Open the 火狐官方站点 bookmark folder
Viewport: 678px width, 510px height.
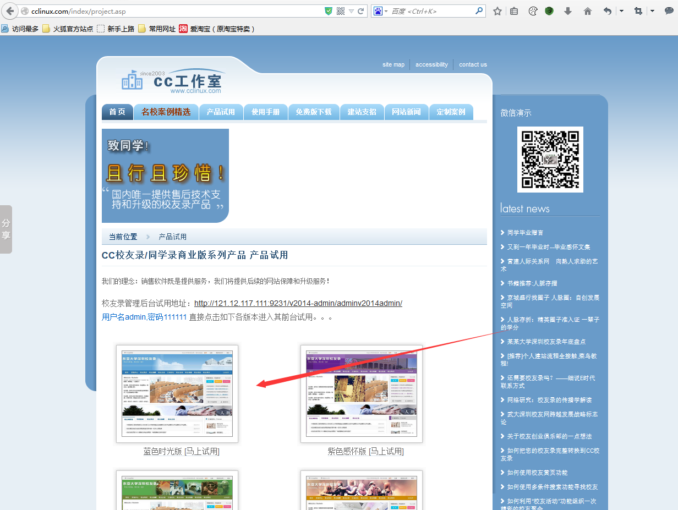click(x=68, y=29)
